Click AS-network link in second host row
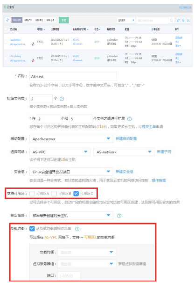This screenshot has height=283, width=195. [77, 60]
